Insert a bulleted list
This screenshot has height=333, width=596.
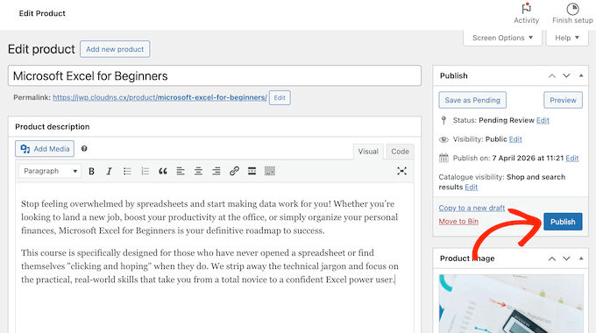(127, 171)
